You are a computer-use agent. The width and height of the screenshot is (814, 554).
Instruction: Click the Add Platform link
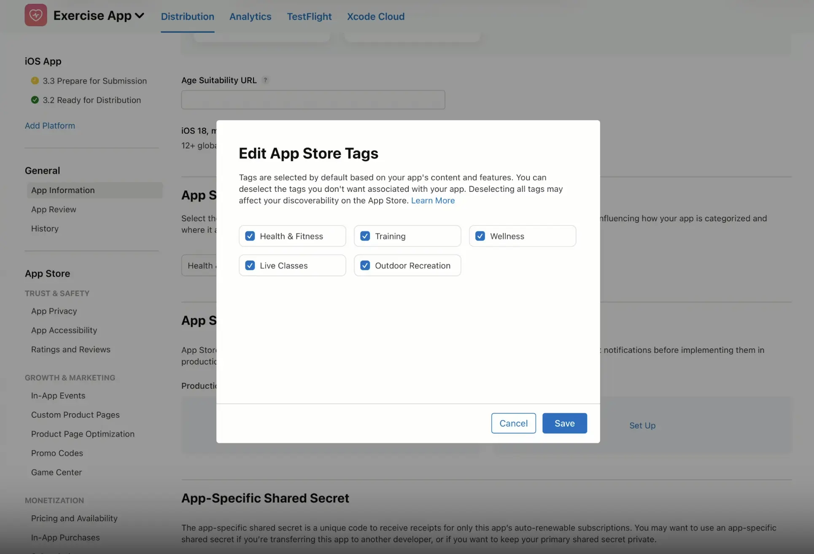tap(50, 126)
